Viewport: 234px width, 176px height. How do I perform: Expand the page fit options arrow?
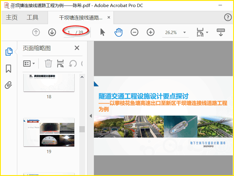coord(207,32)
